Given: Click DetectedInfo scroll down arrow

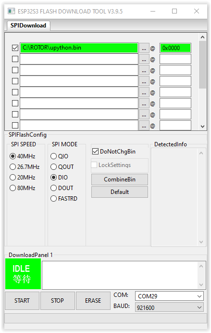Looking at the screenshot, I should pyautogui.click(x=201, y=242).
